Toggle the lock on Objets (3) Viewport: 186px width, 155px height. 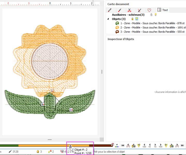[132, 19]
